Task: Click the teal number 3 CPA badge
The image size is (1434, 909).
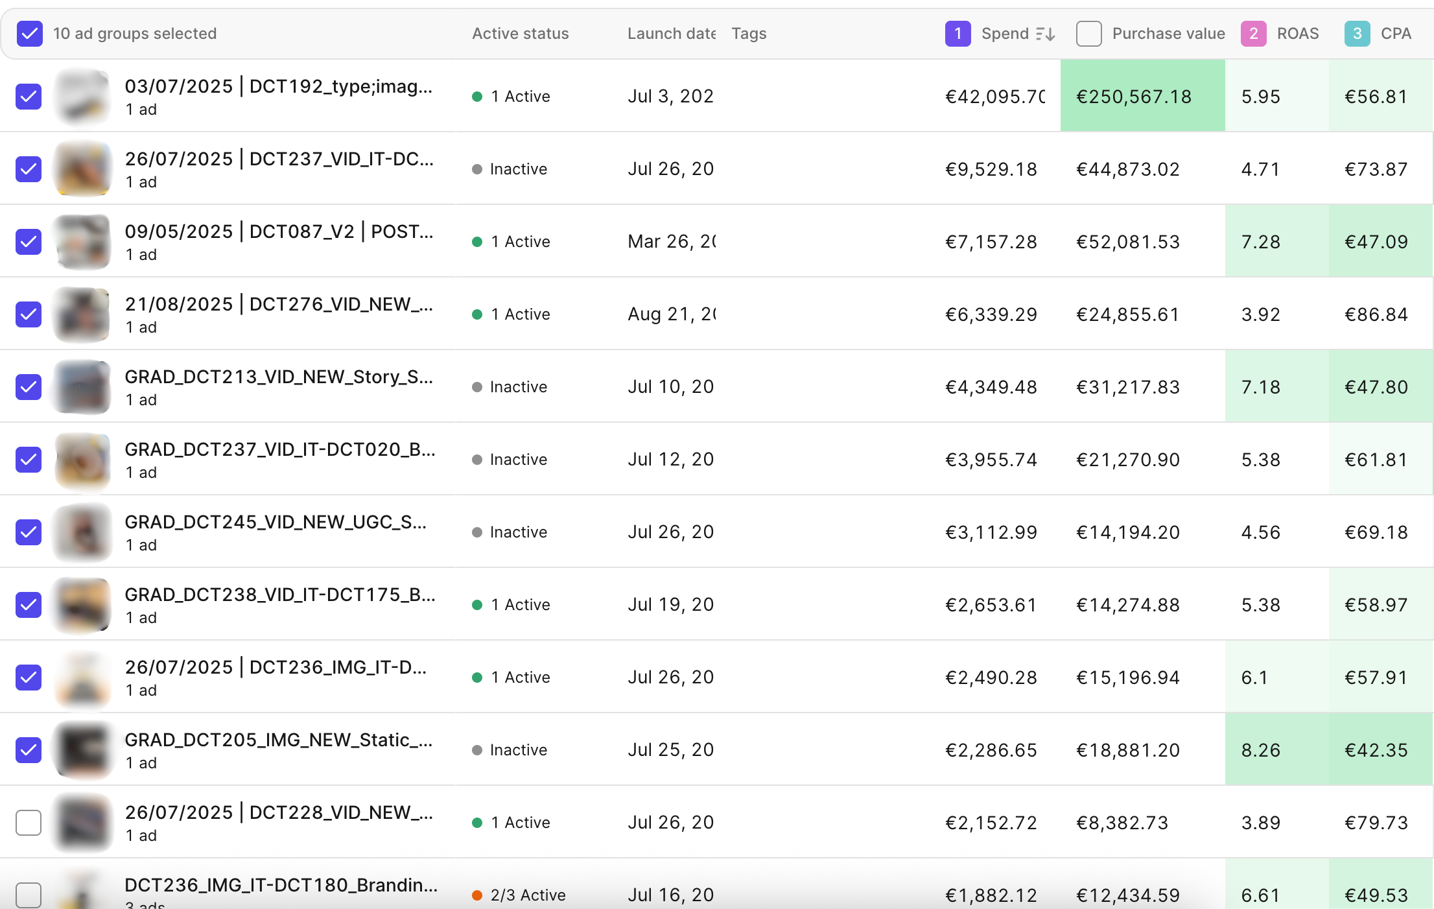Action: click(1357, 34)
